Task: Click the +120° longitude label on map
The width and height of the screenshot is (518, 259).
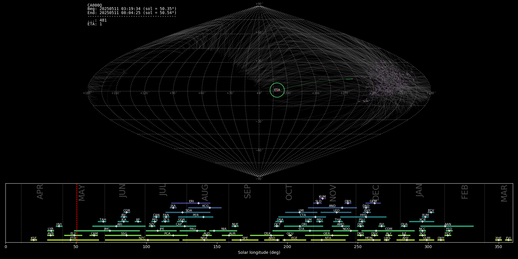Action: (x=144, y=93)
